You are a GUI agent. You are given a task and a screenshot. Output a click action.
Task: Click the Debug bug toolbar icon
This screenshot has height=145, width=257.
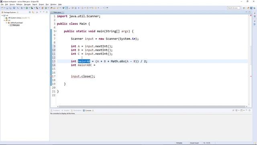(22, 8)
